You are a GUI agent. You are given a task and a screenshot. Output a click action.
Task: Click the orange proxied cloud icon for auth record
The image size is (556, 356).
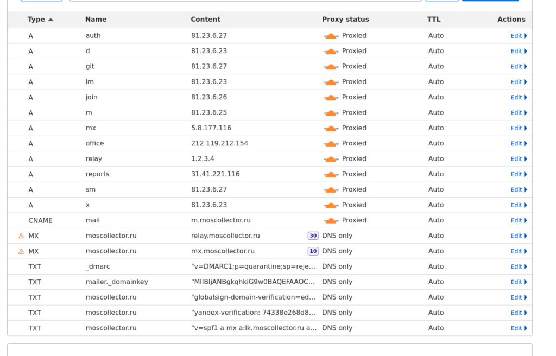pos(331,36)
